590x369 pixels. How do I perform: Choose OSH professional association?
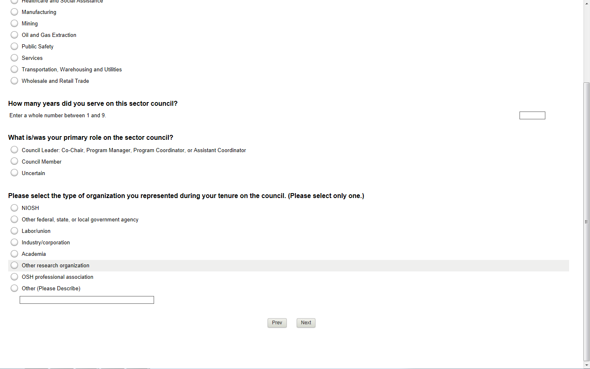(x=14, y=277)
